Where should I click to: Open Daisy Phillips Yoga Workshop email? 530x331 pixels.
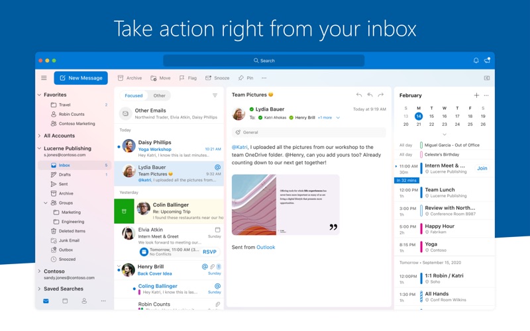point(169,148)
